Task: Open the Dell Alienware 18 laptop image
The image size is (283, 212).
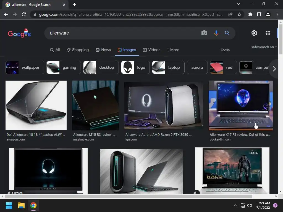Action: click(36, 105)
